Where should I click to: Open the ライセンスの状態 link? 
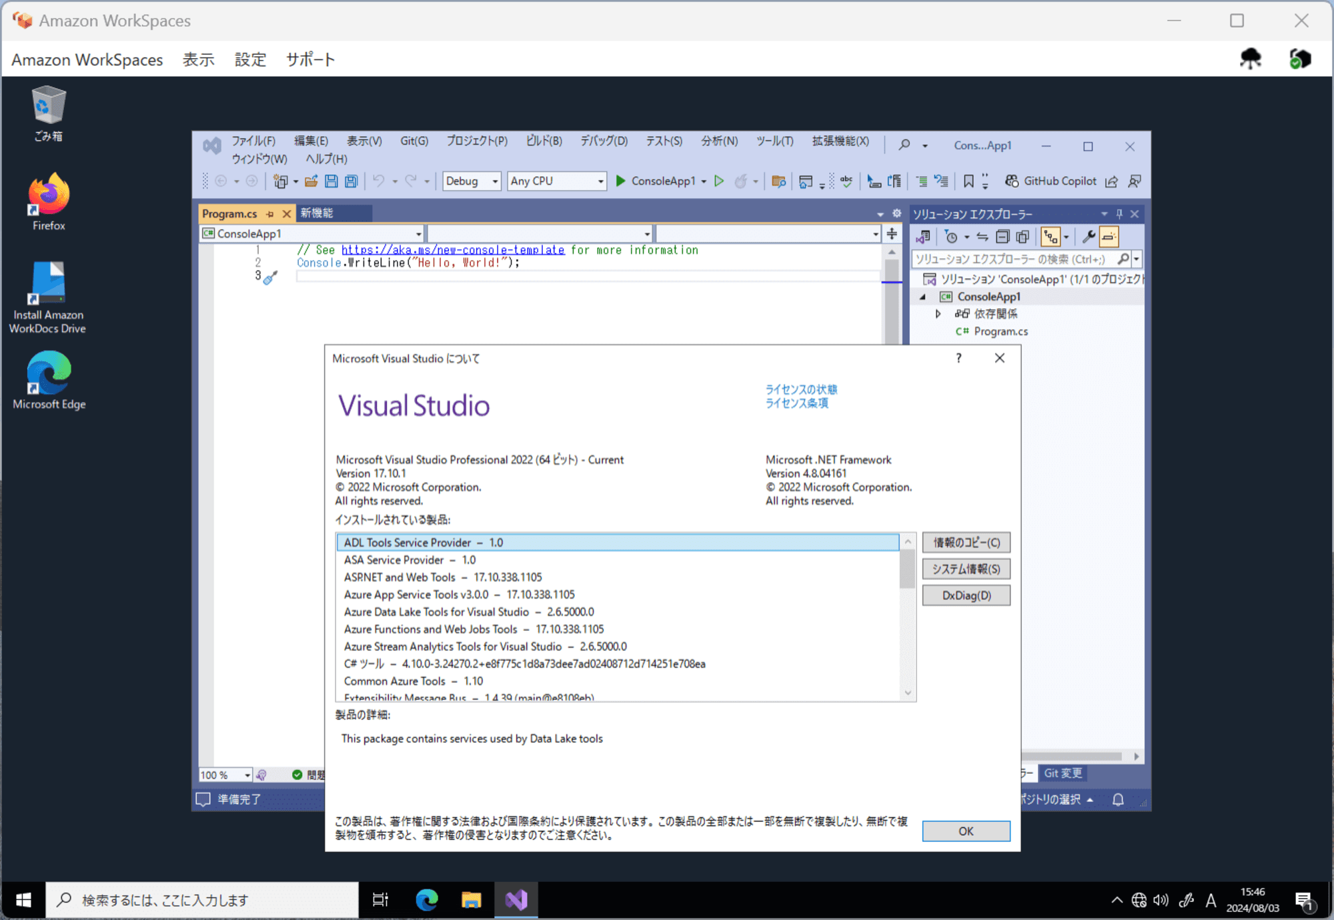coord(800,389)
